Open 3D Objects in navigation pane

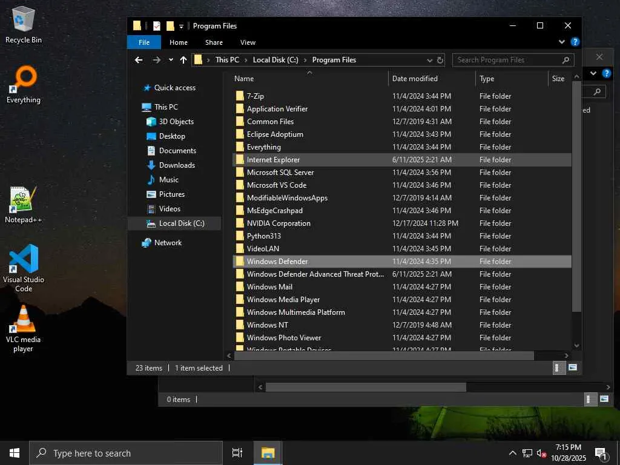(x=176, y=121)
